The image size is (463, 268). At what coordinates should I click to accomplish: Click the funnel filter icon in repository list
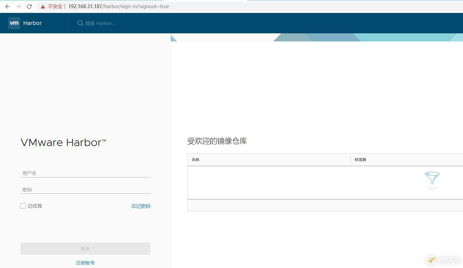pos(432,180)
